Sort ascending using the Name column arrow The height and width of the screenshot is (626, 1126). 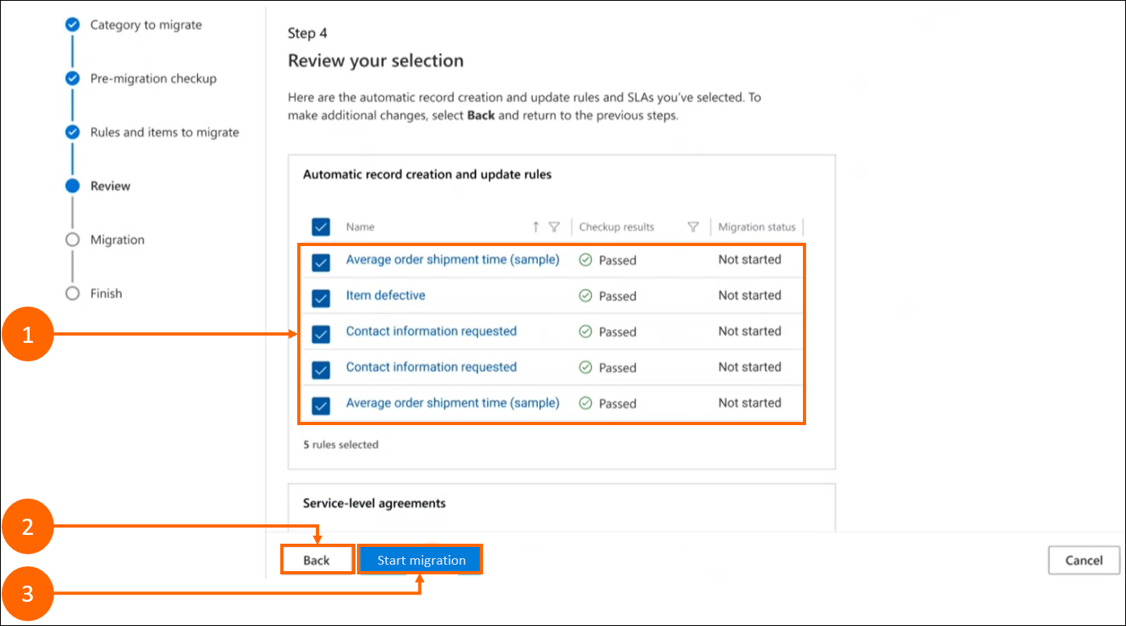coord(536,227)
